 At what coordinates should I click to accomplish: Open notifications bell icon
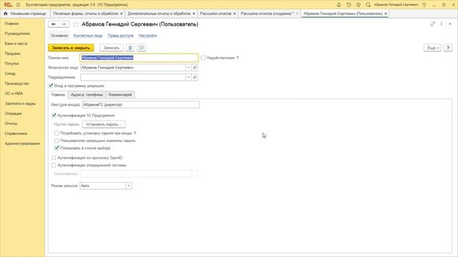[338, 5]
